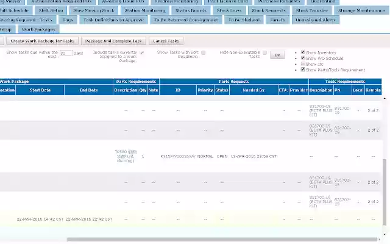This screenshot has height=244, width=390.
Task: Click end date 22-MAR-2016 22:42 CST
Action: [89, 219]
